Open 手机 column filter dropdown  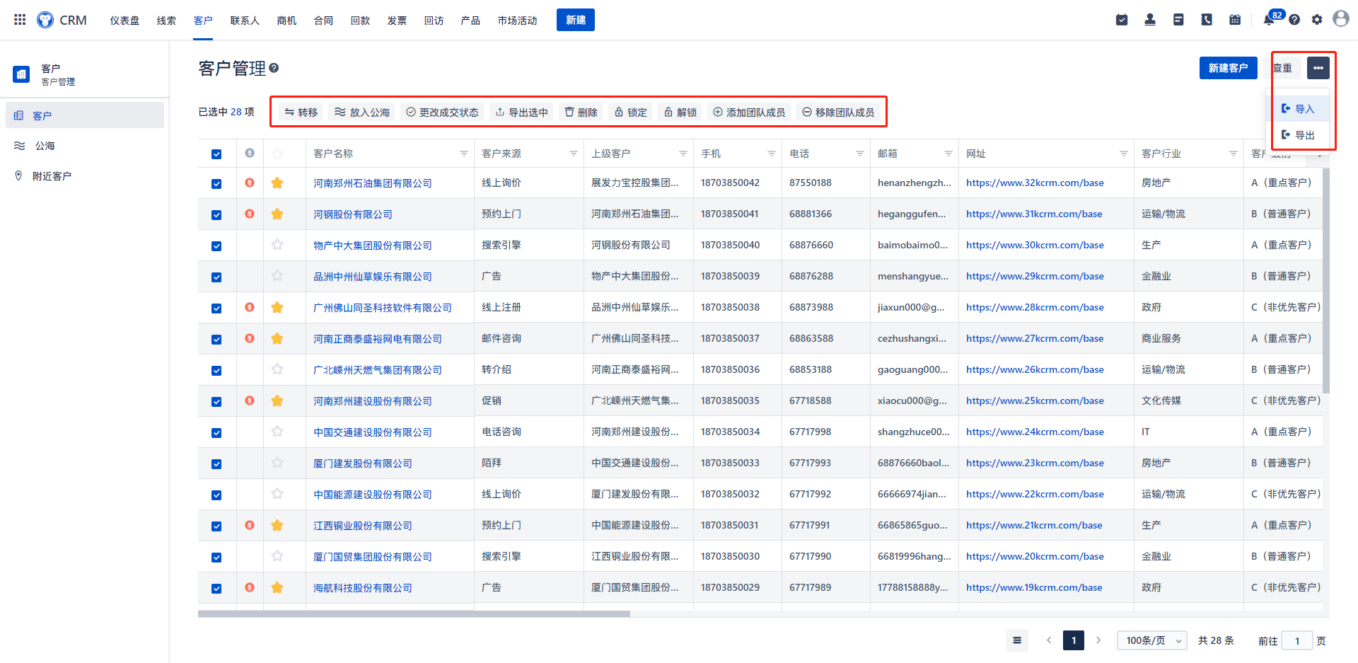[772, 154]
